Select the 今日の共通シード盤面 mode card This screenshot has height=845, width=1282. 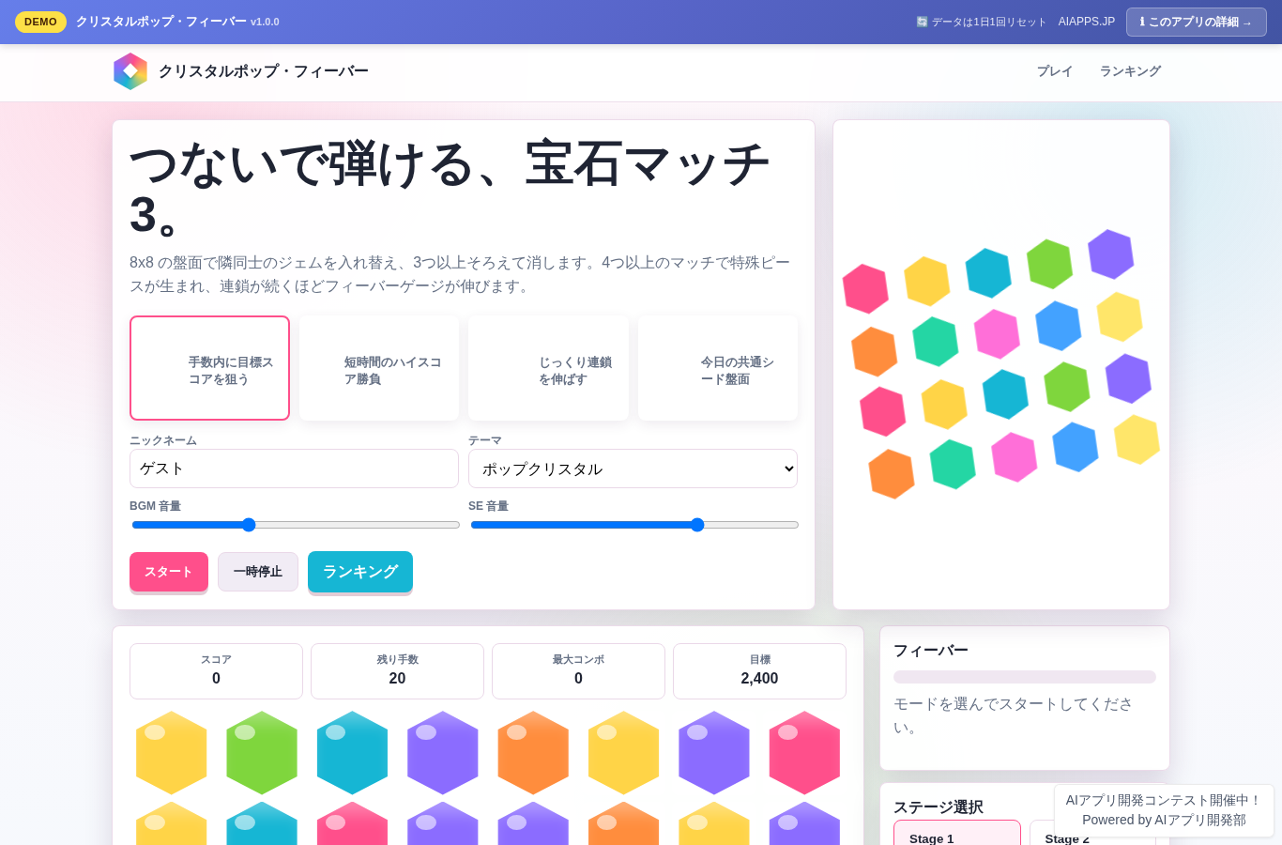tap(718, 368)
